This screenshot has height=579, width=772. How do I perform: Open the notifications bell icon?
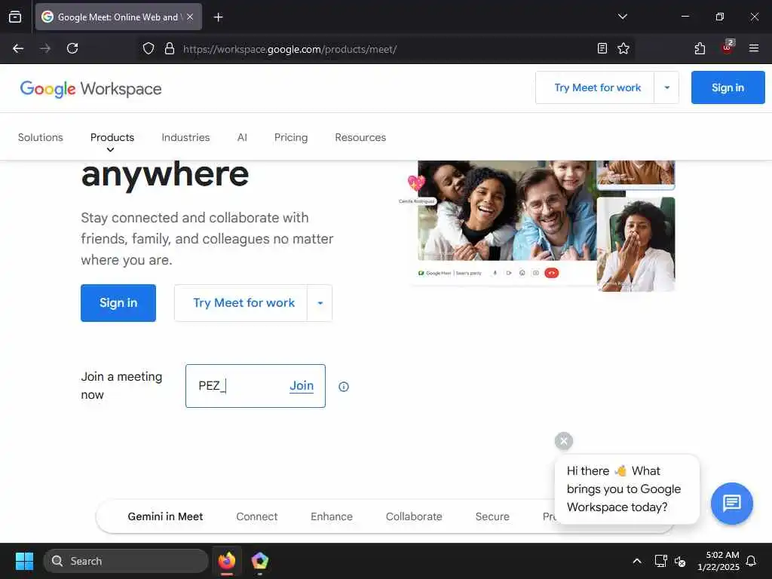point(751,561)
